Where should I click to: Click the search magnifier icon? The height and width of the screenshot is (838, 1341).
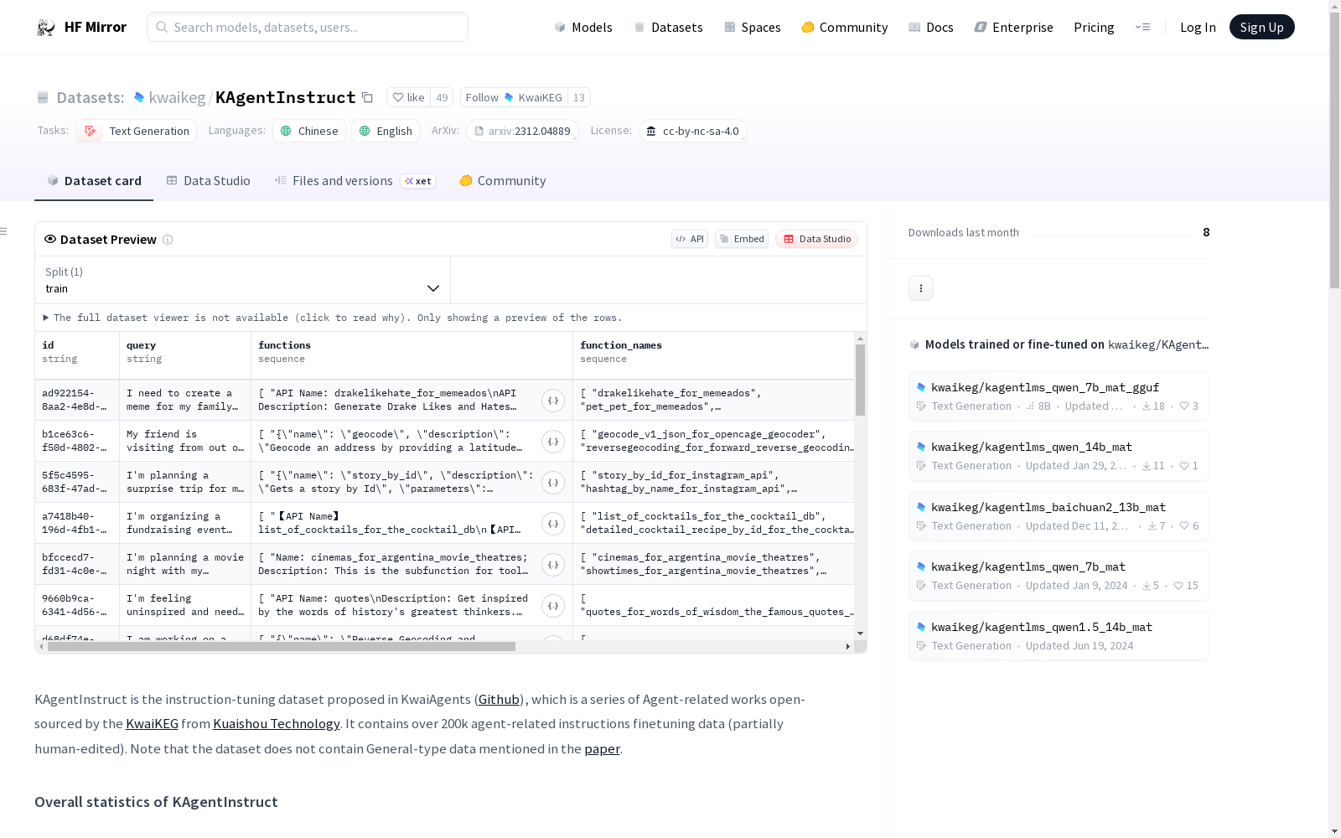click(162, 27)
